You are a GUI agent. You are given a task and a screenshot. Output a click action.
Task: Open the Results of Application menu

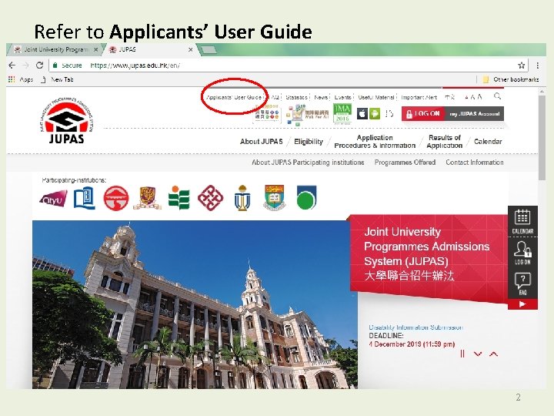coord(445,142)
